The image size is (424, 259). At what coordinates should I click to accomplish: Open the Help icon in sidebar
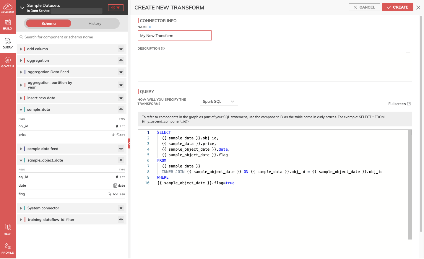pos(8,229)
